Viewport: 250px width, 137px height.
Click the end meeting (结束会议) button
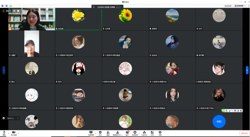244,133
